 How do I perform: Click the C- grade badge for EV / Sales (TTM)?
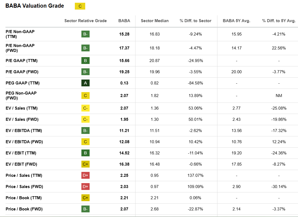pos(85,108)
